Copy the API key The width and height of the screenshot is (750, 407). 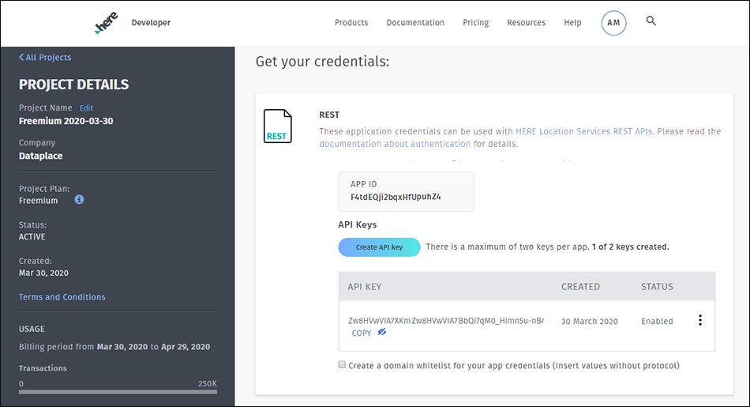[x=362, y=334]
